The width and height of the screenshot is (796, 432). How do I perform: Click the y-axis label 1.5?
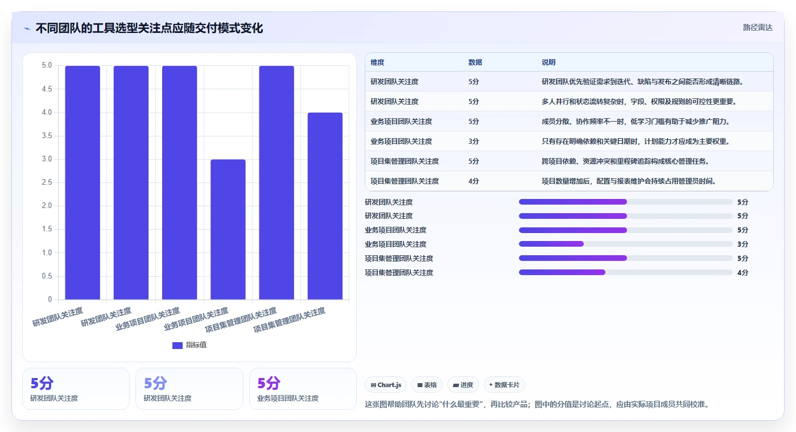(x=47, y=229)
